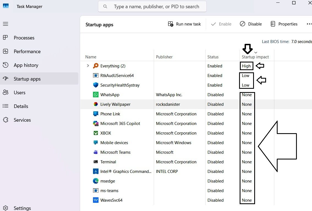Click the XBOX icon

(x=96, y=133)
